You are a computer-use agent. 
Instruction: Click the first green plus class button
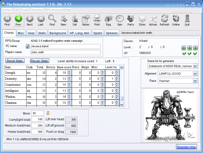184,48
